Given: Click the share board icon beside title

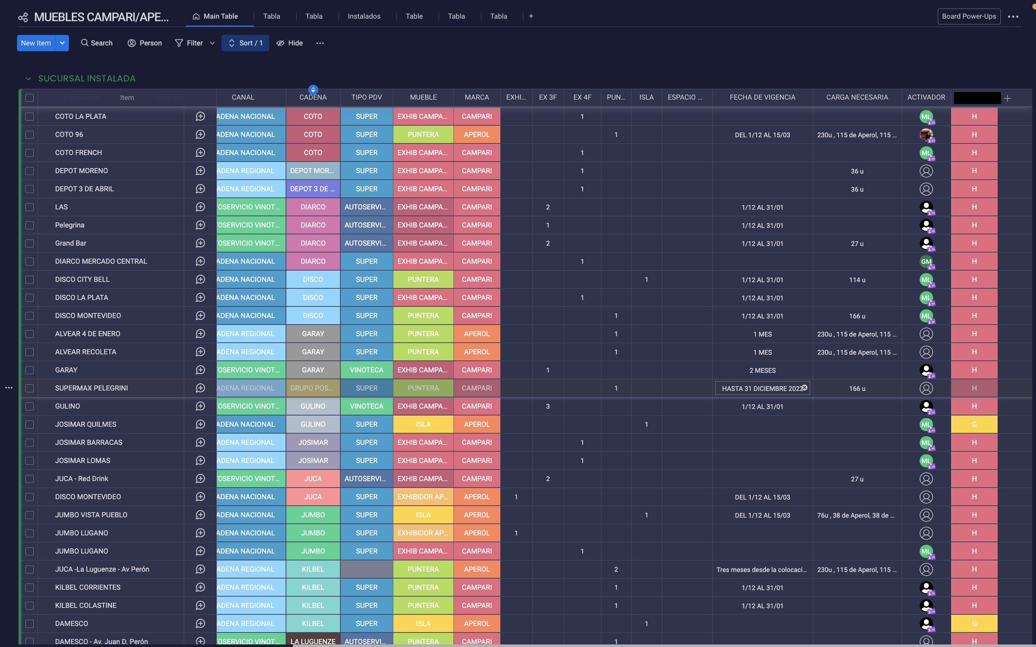Looking at the screenshot, I should click(x=23, y=17).
